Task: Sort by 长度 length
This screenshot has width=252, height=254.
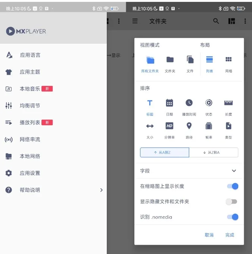Action: (x=228, y=108)
